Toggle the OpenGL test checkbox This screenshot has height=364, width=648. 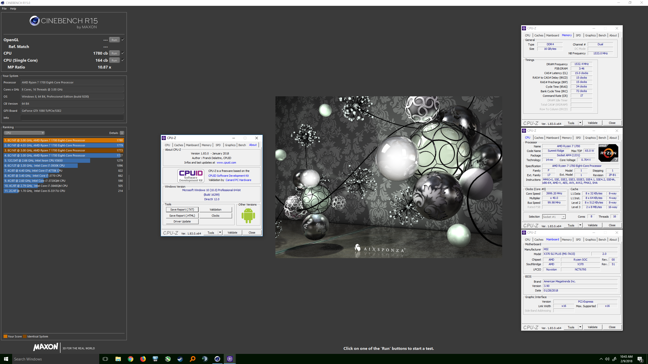[123, 39]
